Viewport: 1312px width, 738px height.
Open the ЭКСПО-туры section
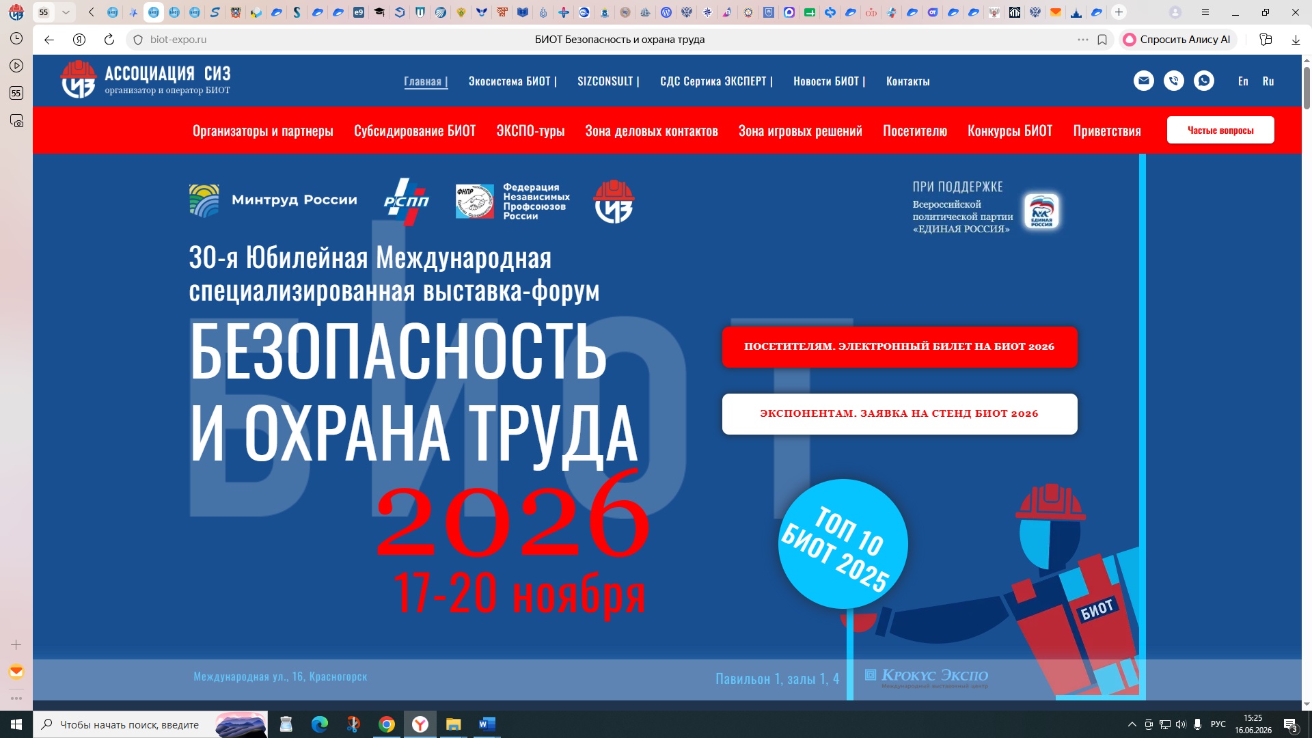[x=530, y=131]
